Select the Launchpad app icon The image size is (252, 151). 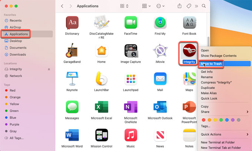(131, 79)
